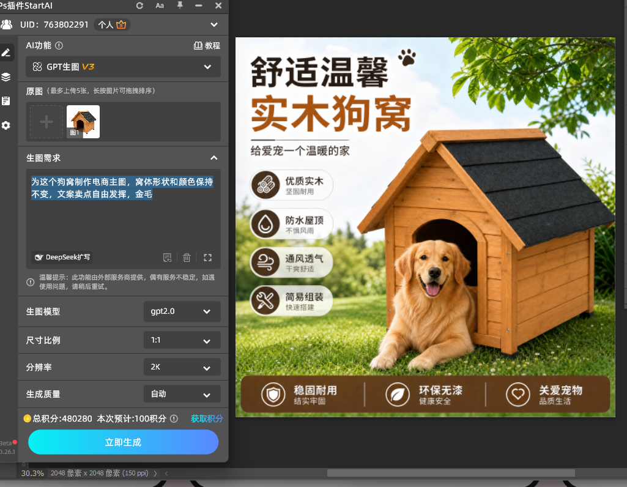Click the 简易组装 feature badge in image

(x=292, y=300)
